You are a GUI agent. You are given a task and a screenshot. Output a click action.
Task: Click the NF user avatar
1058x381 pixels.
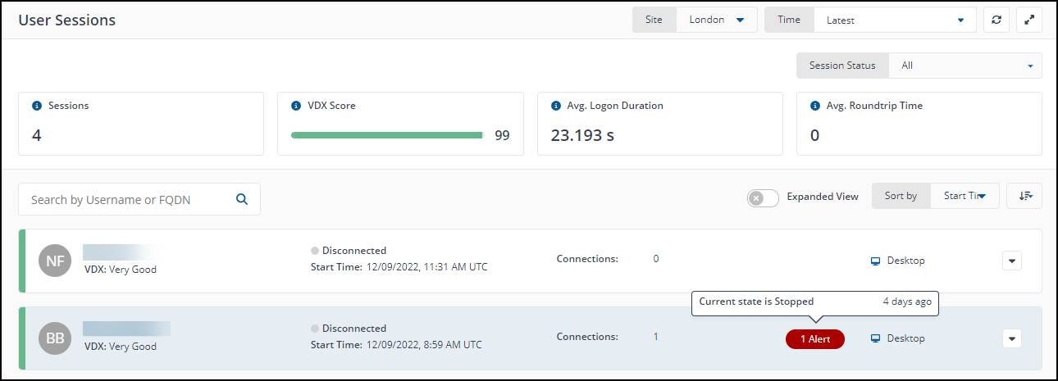click(55, 261)
